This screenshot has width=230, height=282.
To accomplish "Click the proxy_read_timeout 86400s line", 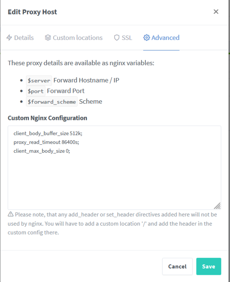I will (46, 142).
